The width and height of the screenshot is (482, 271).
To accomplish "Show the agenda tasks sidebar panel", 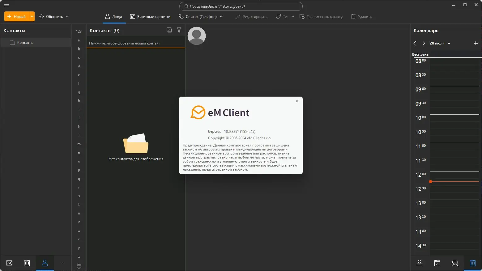I will pos(437,263).
